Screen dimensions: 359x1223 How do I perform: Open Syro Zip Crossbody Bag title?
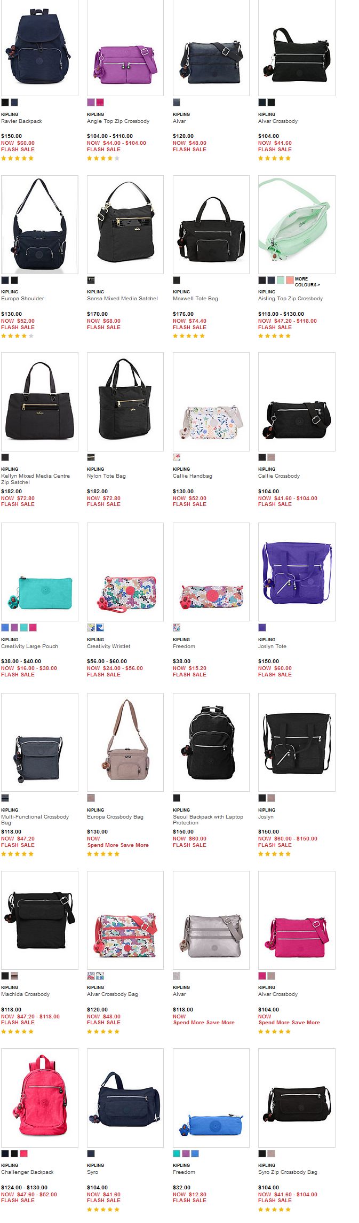[288, 1172]
